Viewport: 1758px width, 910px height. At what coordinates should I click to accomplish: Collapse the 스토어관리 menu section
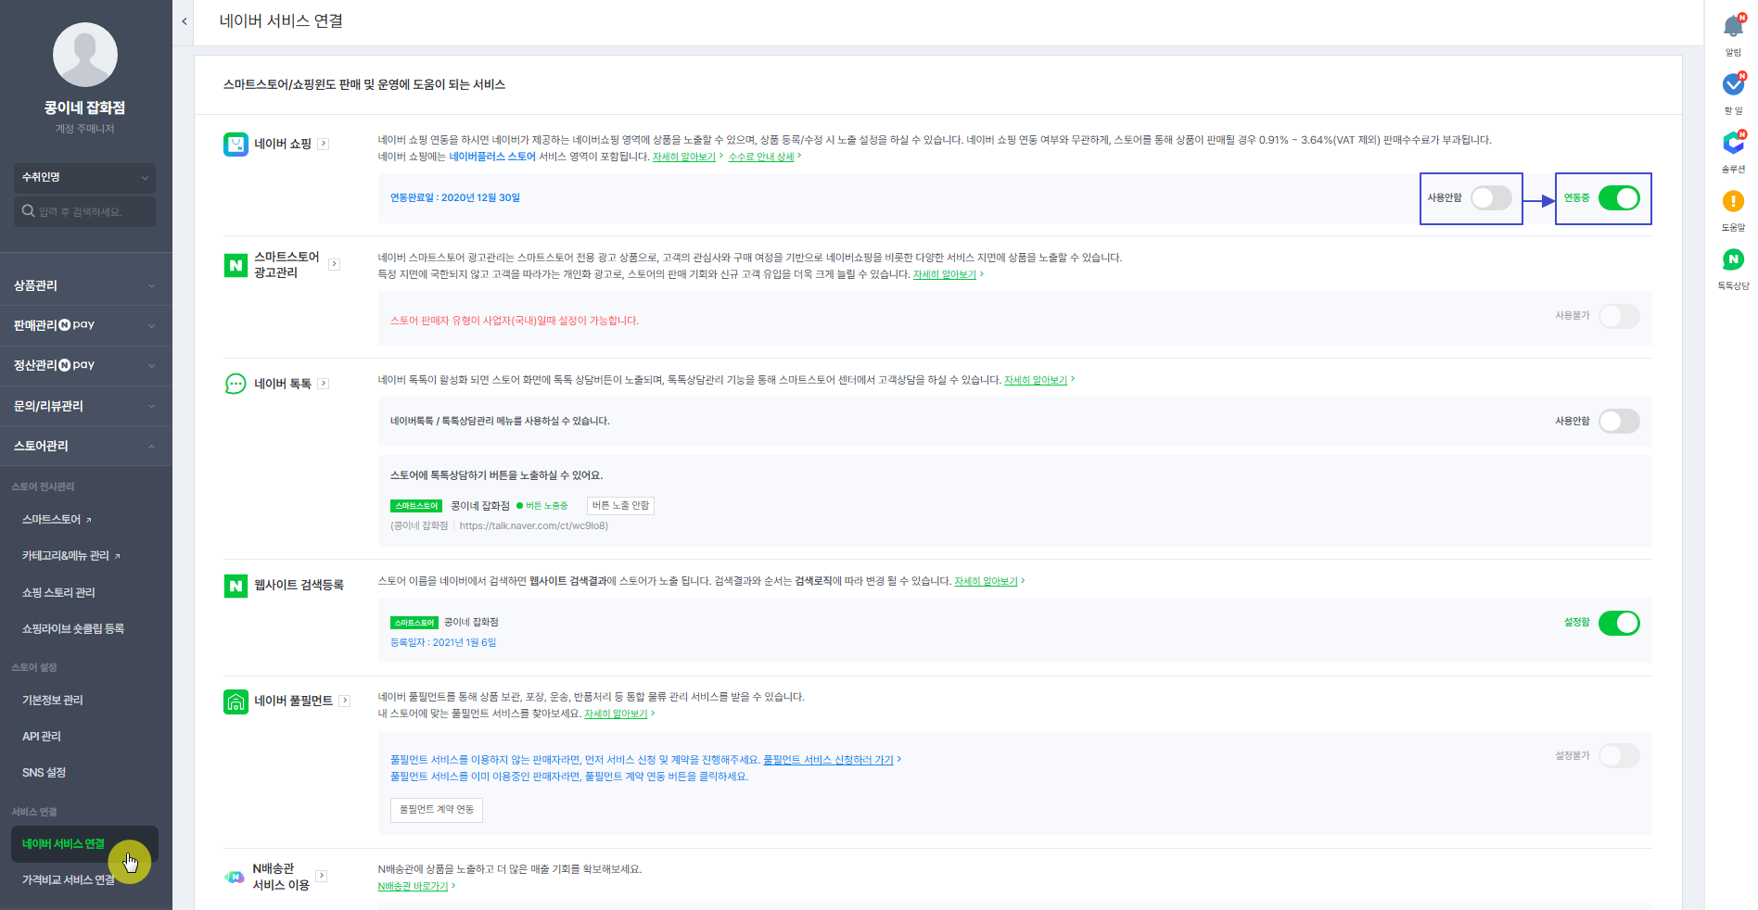click(x=85, y=446)
